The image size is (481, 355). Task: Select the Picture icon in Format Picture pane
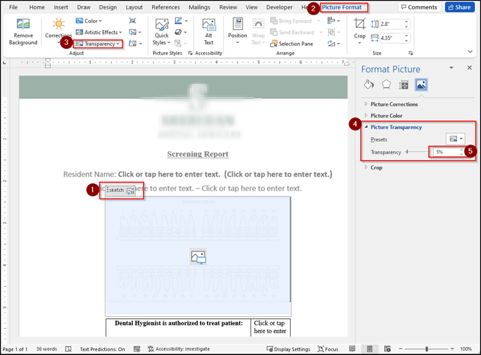pyautogui.click(x=421, y=84)
